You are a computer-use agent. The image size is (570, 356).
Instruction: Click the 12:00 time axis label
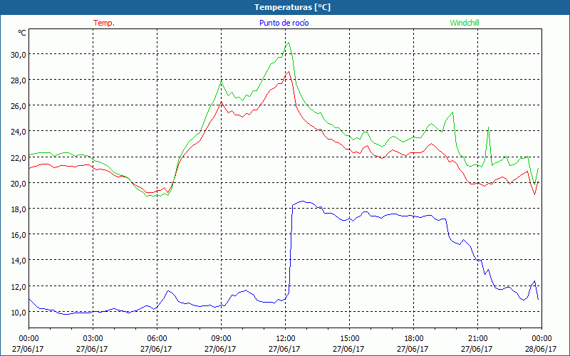[285, 337]
